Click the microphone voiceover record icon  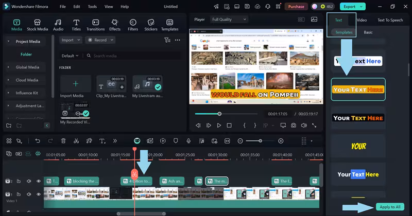click(189, 141)
